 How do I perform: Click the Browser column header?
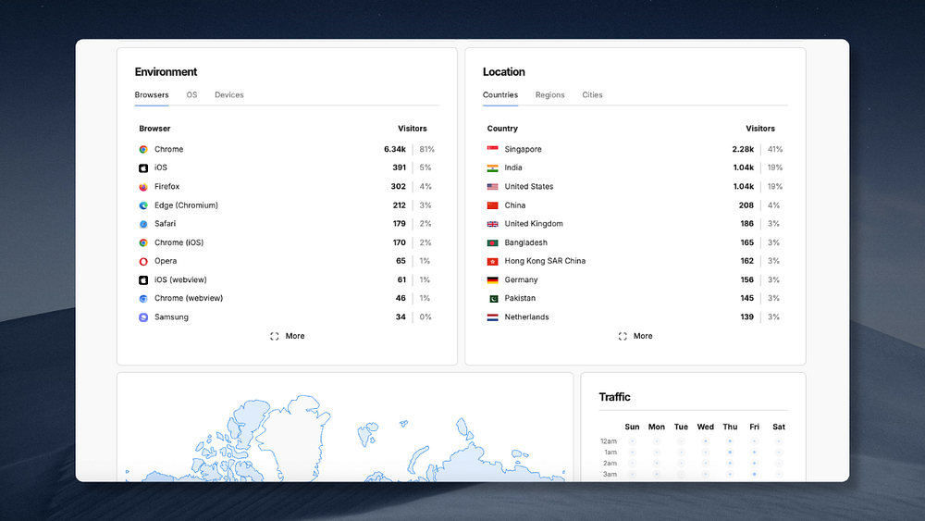click(154, 129)
